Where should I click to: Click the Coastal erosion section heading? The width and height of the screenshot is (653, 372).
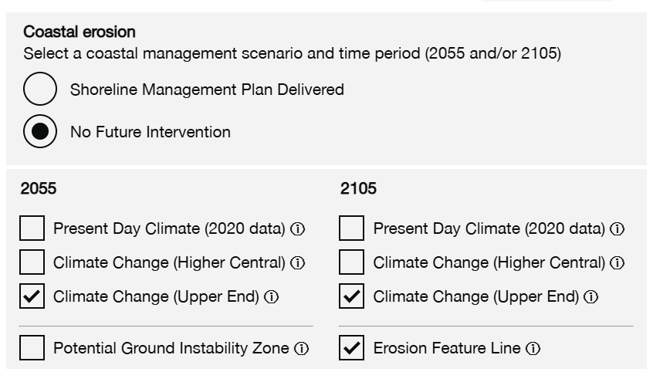pyautogui.click(x=80, y=32)
